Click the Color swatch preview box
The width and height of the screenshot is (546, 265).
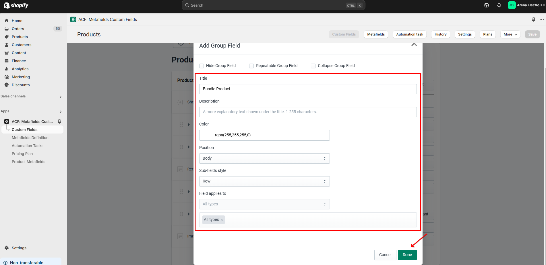click(x=205, y=135)
